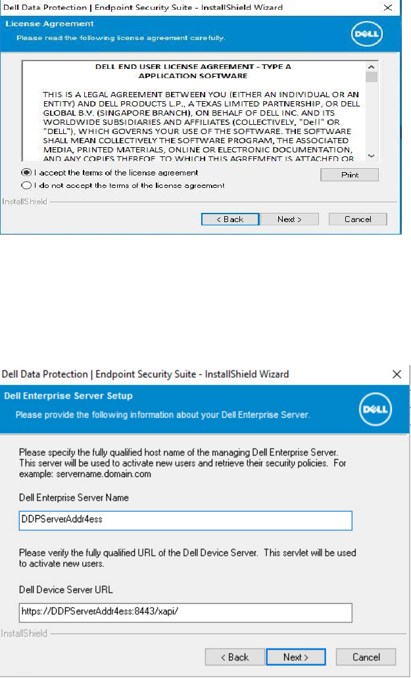
Task: Focus the Dell Device Server URL field
Action: [185, 613]
